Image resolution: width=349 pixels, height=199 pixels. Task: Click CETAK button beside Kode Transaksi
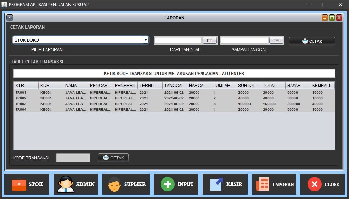[113, 158]
